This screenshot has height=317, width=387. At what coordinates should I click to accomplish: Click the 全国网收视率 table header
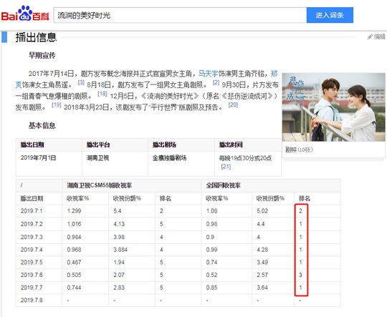coord(224,185)
